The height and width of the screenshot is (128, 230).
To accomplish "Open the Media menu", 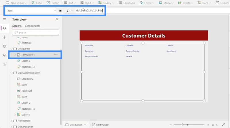I will [x=166, y=3].
